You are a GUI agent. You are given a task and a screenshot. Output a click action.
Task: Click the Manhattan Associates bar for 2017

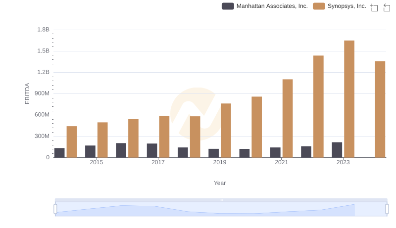(152, 150)
